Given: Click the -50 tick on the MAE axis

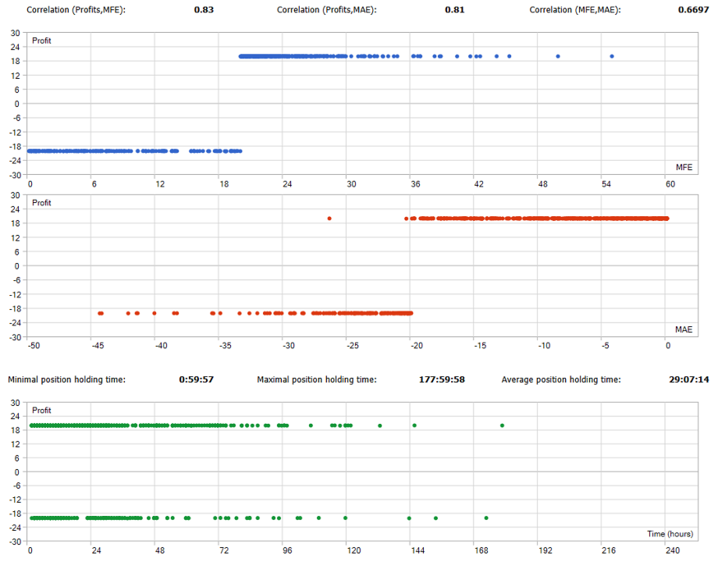Looking at the screenshot, I should click(34, 345).
